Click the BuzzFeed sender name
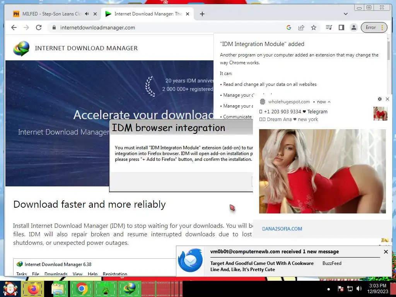Screen dimensions: 396x297 [x=332, y=263]
